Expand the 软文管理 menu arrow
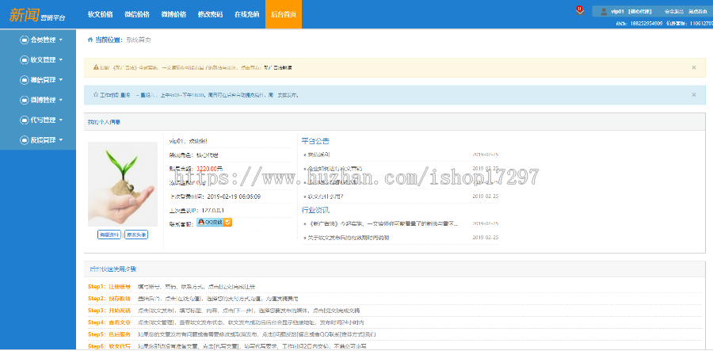Image resolution: width=713 pixels, height=351 pixels. (x=60, y=60)
